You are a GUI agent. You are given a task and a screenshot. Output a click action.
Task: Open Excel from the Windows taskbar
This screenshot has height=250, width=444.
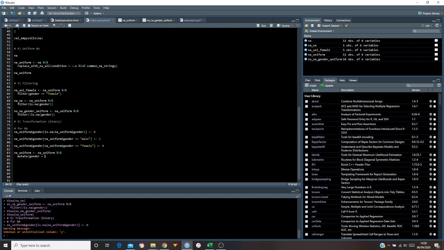210,245
